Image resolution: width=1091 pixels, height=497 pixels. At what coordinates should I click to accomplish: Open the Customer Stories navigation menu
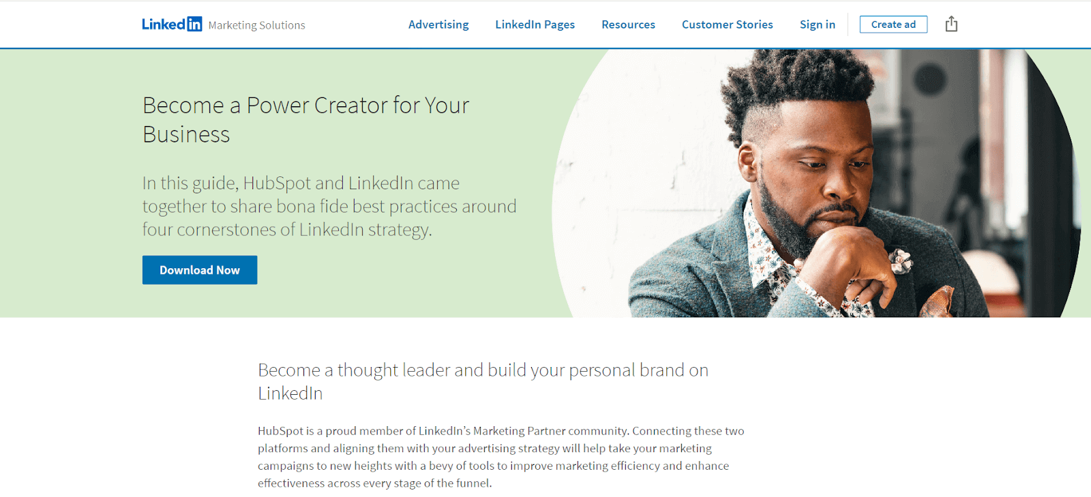click(727, 24)
